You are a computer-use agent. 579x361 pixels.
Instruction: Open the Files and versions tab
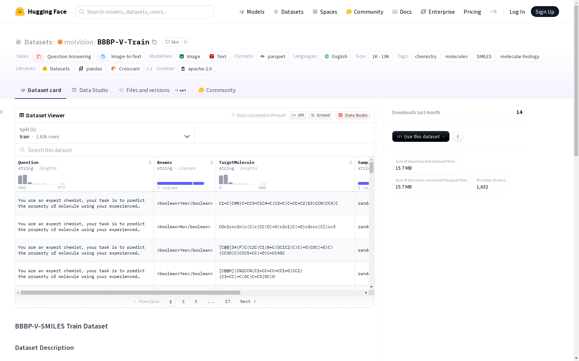point(153,90)
